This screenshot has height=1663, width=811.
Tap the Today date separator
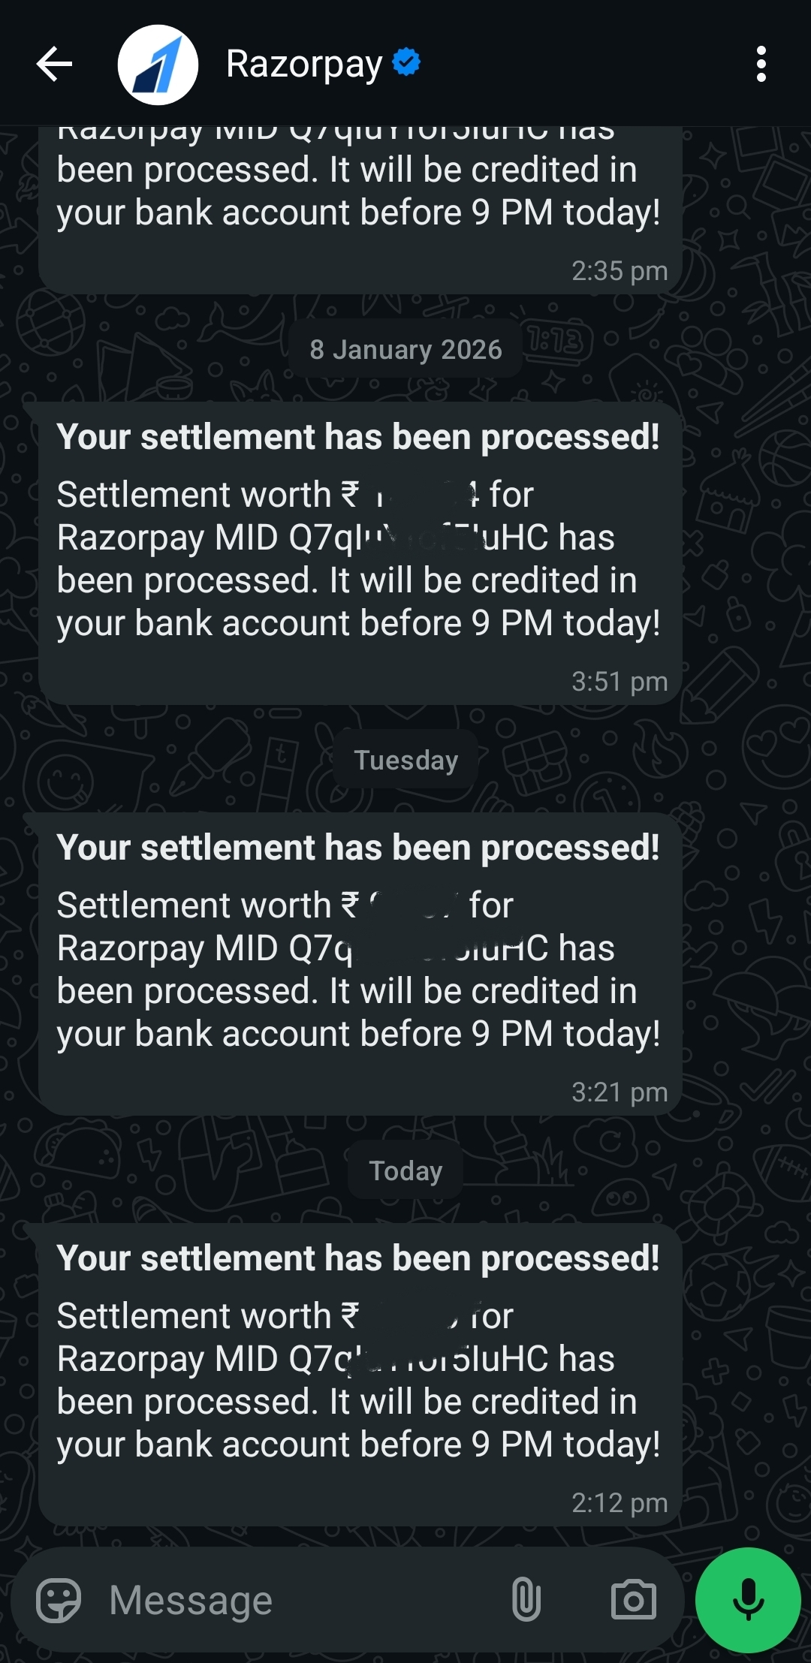[x=405, y=1171]
